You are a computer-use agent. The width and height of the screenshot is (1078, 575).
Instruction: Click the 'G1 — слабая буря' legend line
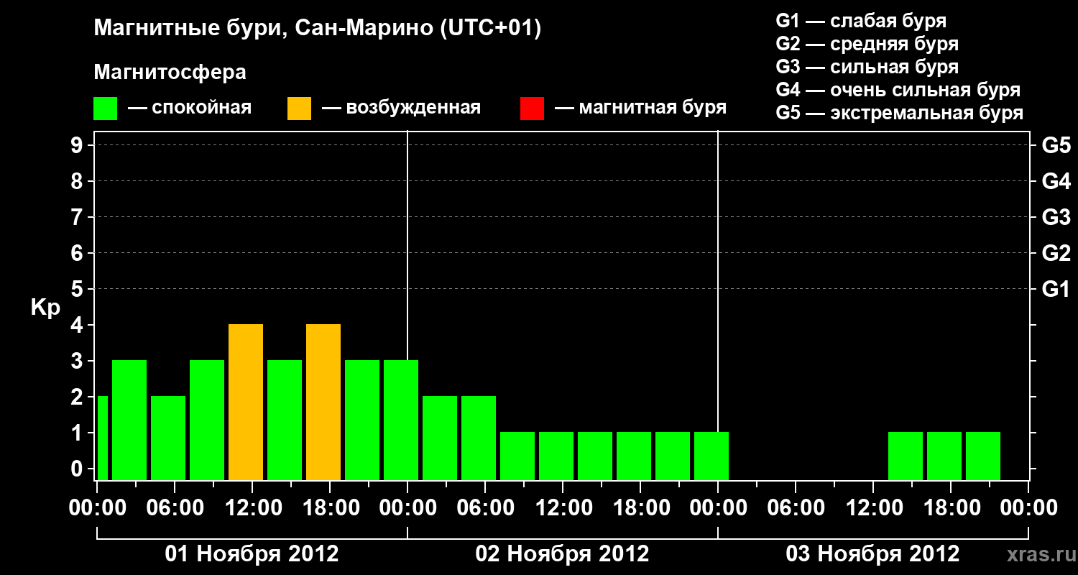tap(861, 21)
